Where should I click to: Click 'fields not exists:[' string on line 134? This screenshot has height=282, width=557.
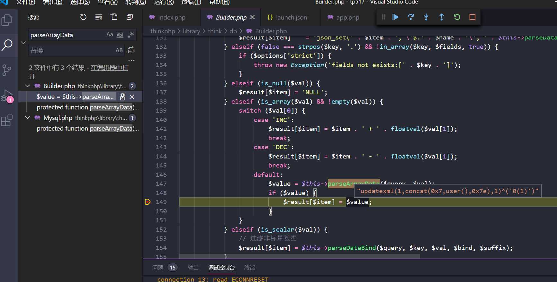click(x=367, y=65)
